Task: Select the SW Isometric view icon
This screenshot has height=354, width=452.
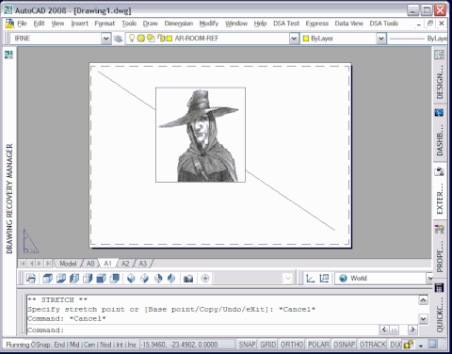Action: 131,279
